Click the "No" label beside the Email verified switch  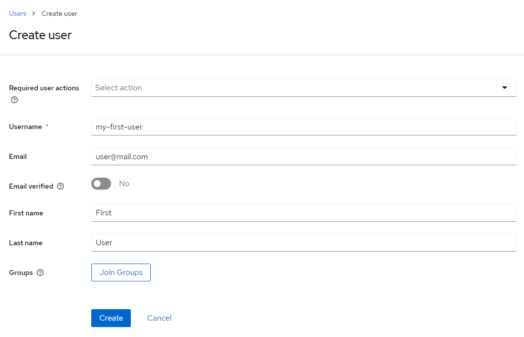pyautogui.click(x=124, y=184)
